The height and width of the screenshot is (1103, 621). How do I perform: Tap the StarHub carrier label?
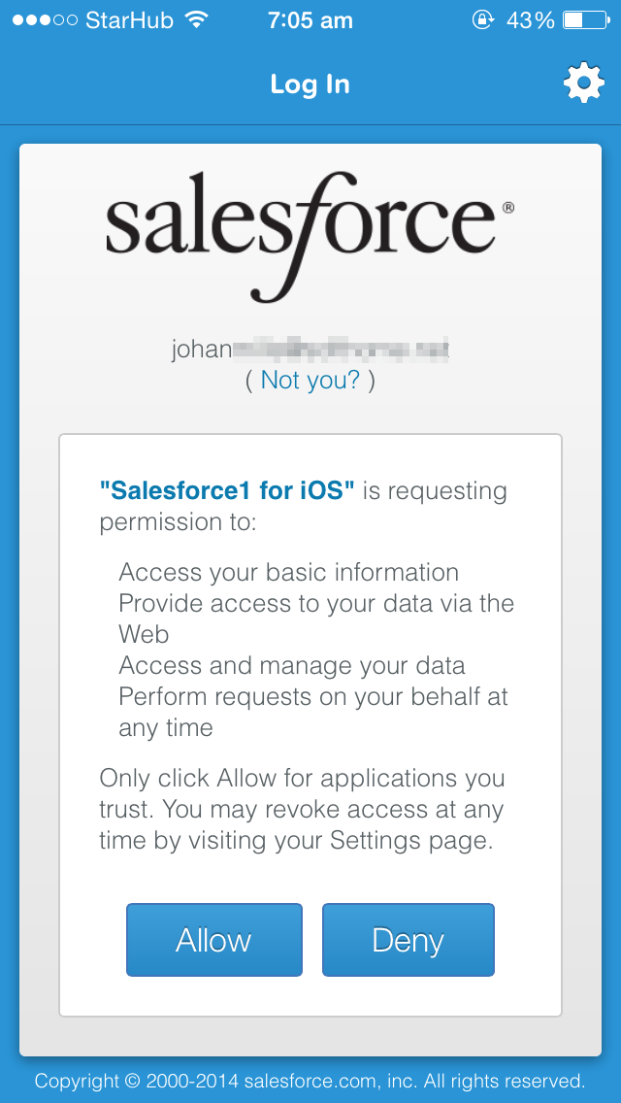coord(127,18)
